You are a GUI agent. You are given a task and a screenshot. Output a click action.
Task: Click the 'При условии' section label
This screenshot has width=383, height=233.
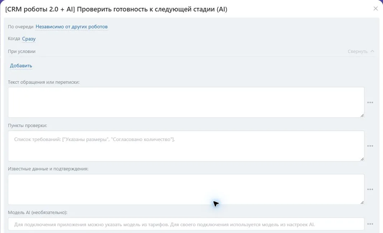[22, 52]
